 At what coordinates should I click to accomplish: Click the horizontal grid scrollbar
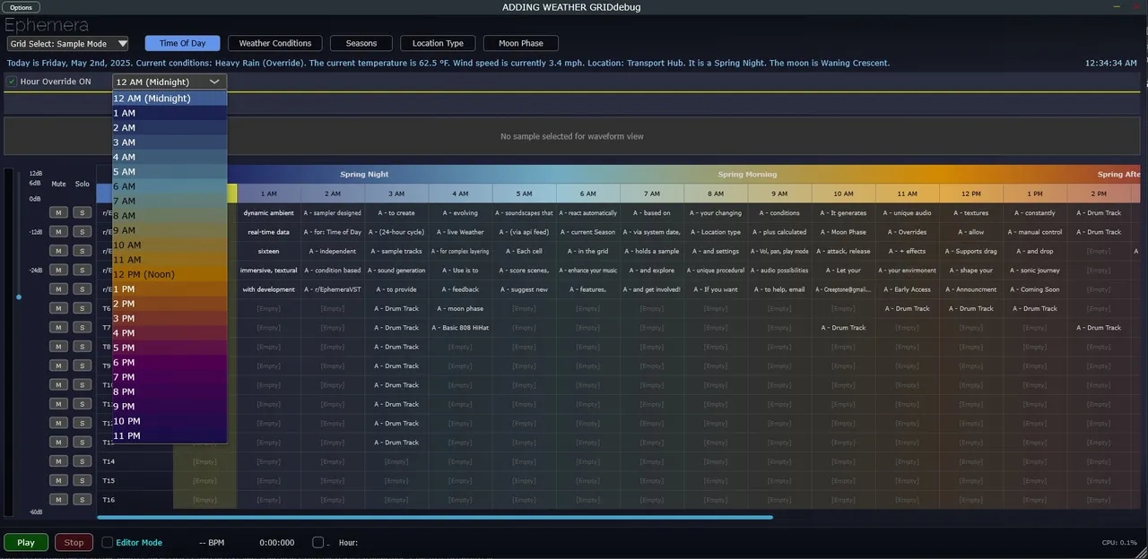point(434,517)
